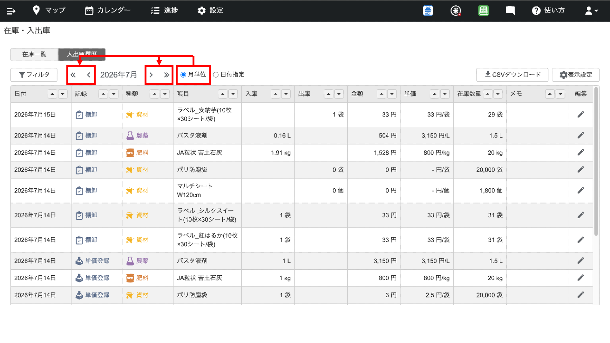Switch to the 在庫一覧 tab

tap(34, 54)
